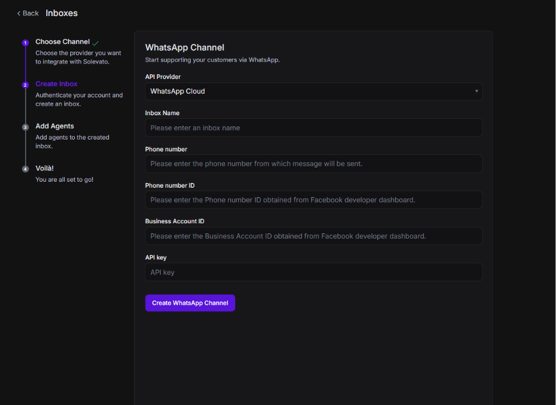Click the WhatsApp Channel heading
This screenshot has height=405, width=556.
pyautogui.click(x=185, y=48)
